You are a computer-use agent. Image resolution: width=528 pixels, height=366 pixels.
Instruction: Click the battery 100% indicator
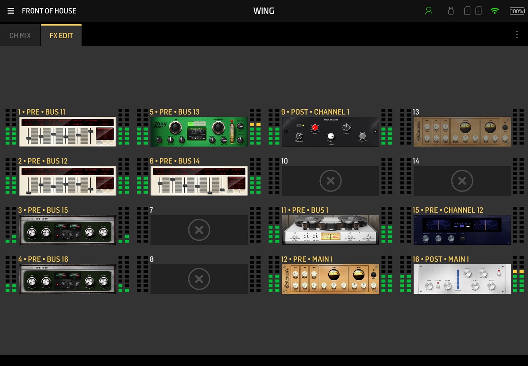517,11
